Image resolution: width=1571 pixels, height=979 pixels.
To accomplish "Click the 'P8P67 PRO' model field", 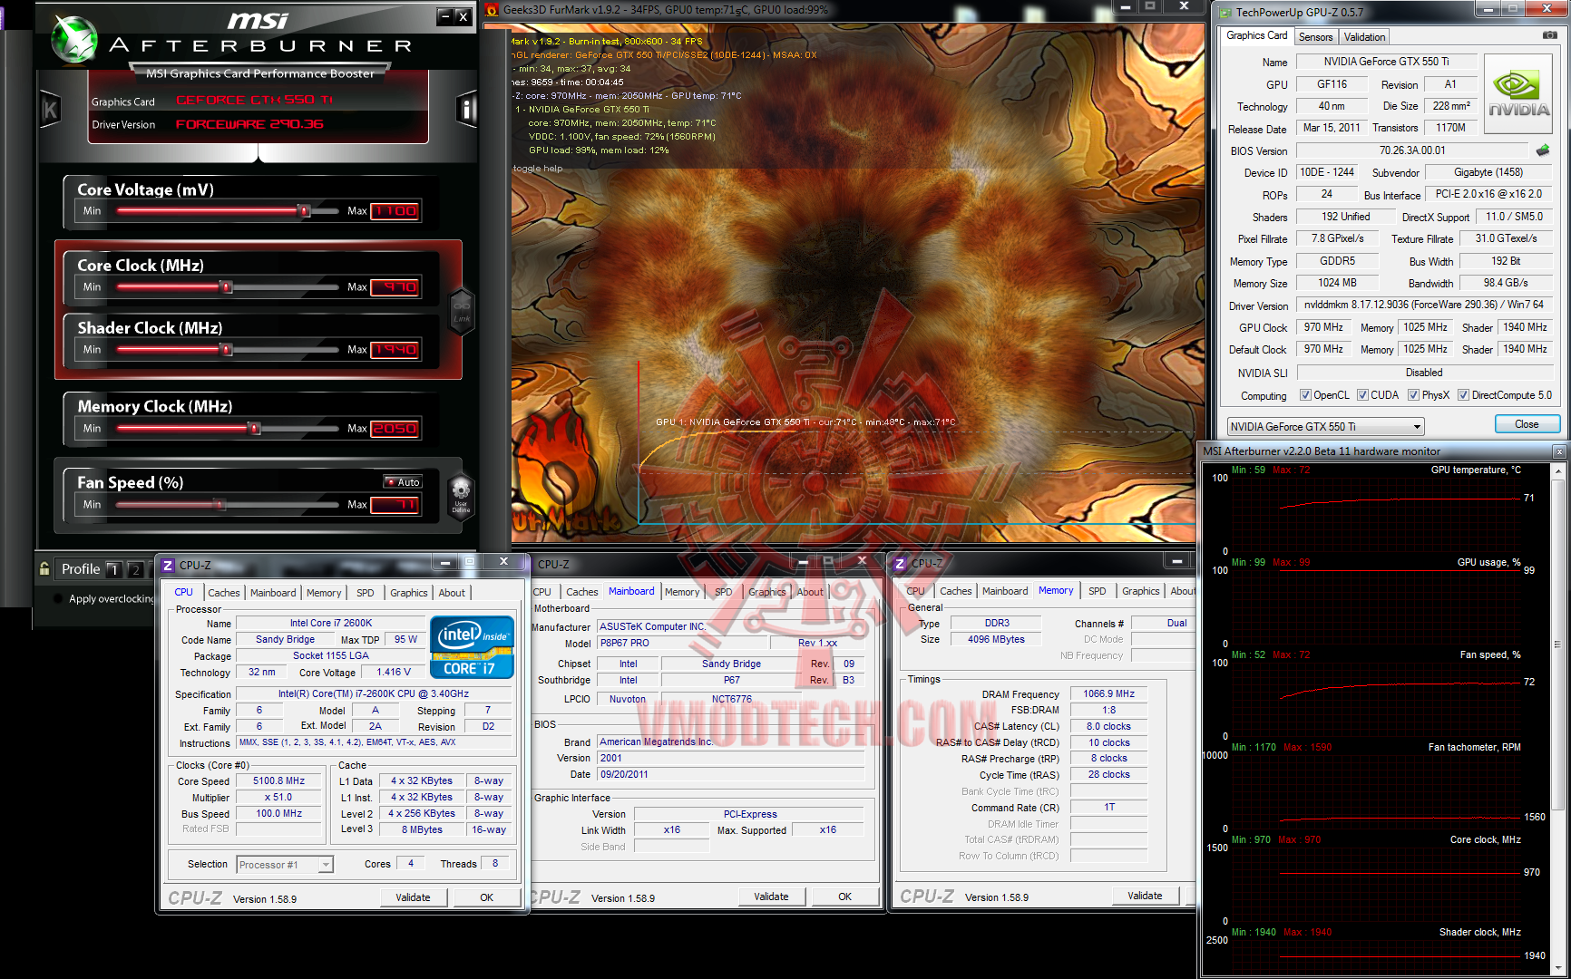I will 684,644.
